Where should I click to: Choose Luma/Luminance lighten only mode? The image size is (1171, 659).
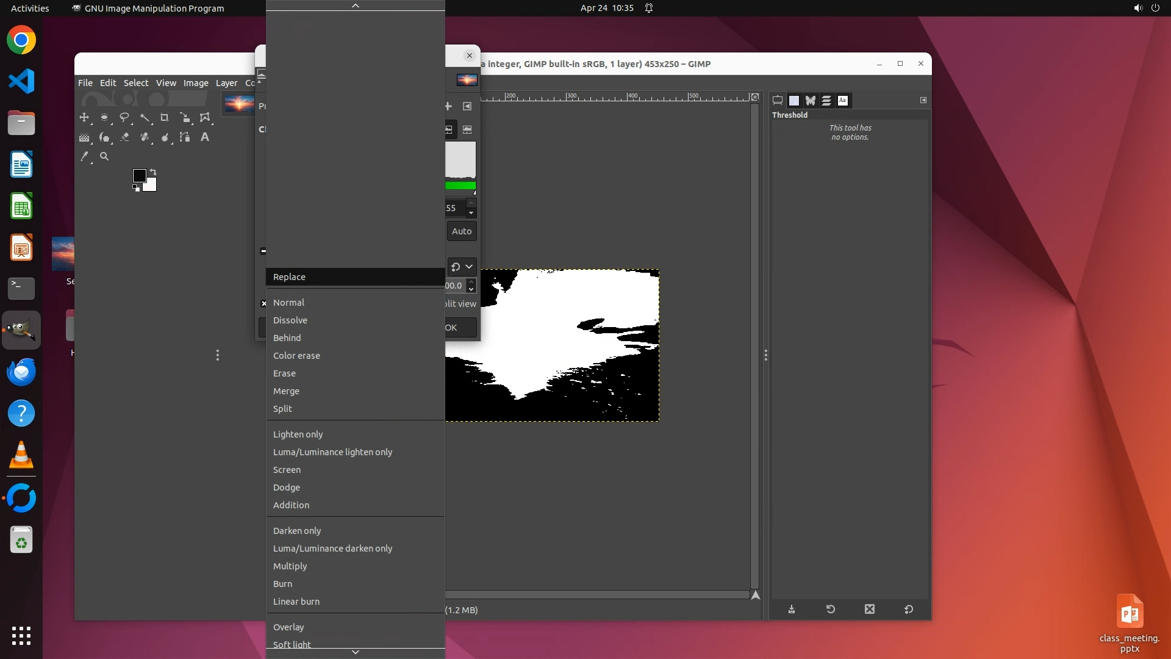tap(332, 452)
